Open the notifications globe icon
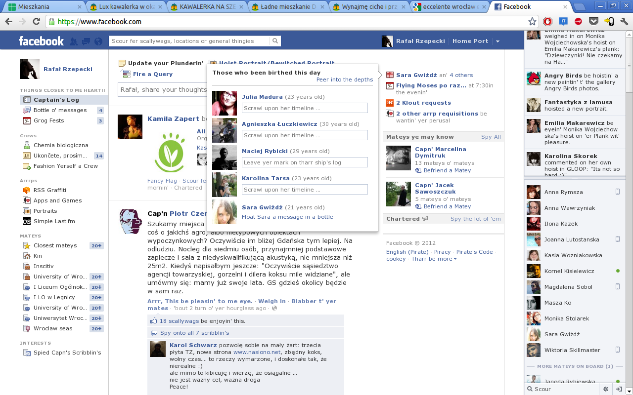This screenshot has width=633, height=395. pyautogui.click(x=98, y=41)
